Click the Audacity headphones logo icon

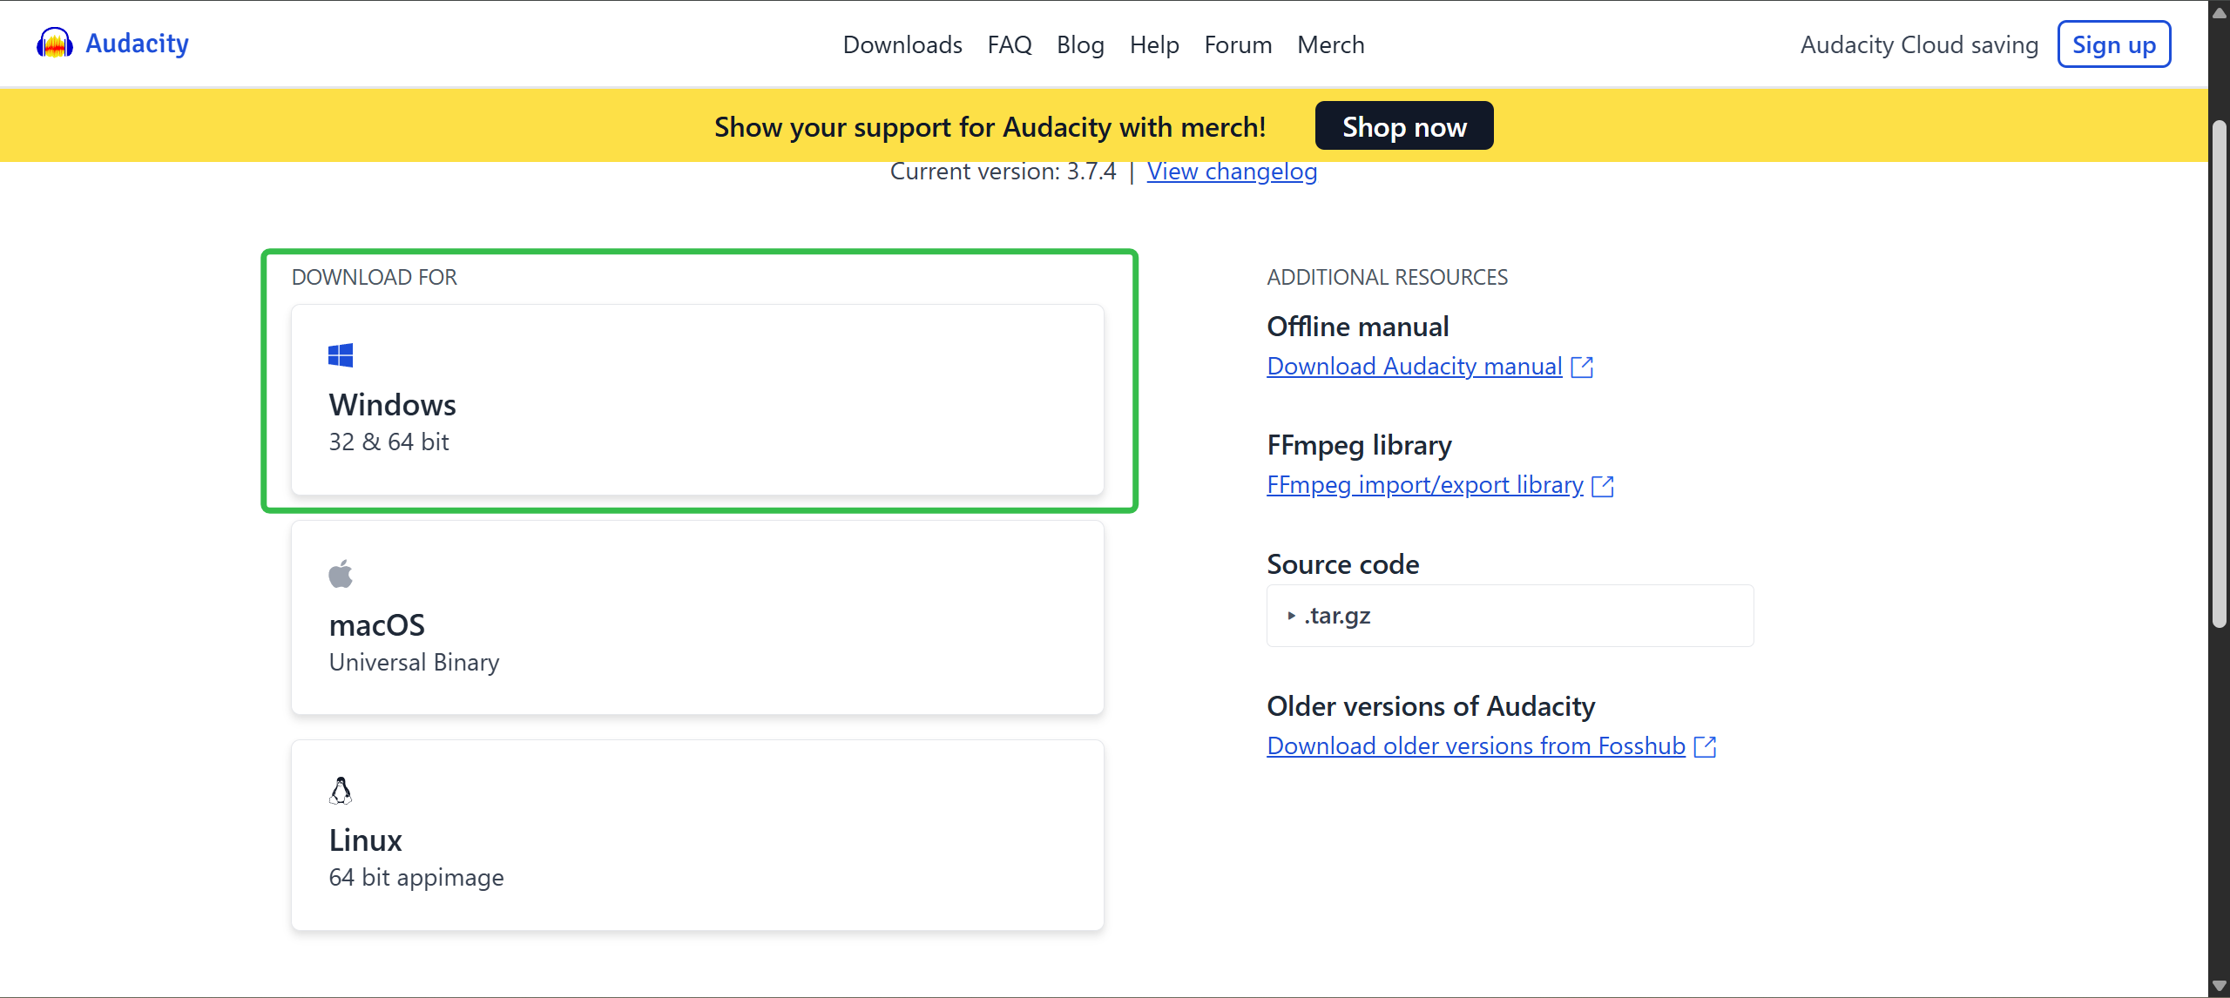55,43
